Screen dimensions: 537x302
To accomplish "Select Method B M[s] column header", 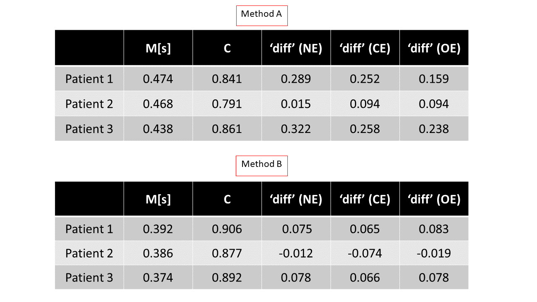I will click(x=158, y=199).
